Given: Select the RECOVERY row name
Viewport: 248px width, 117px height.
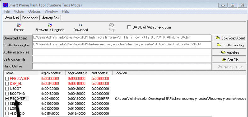Looking at the screenshot, I should click(x=19, y=99).
